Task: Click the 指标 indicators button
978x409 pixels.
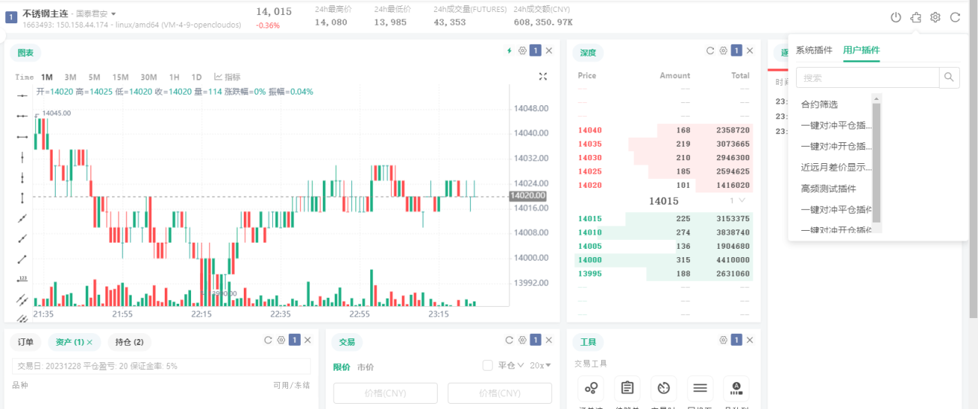Action: coord(227,77)
